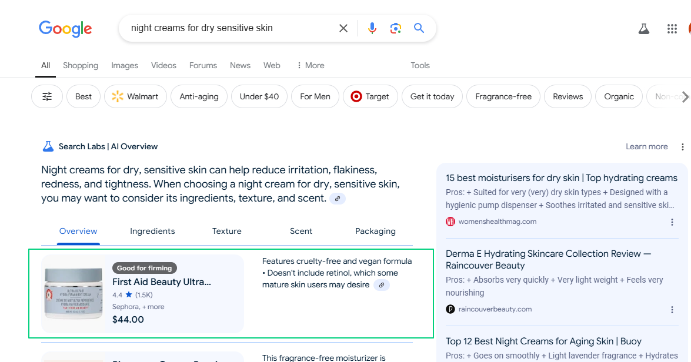Viewport: 691px width, 362px height.
Task: Switch to the Forums tab
Action: click(x=203, y=66)
